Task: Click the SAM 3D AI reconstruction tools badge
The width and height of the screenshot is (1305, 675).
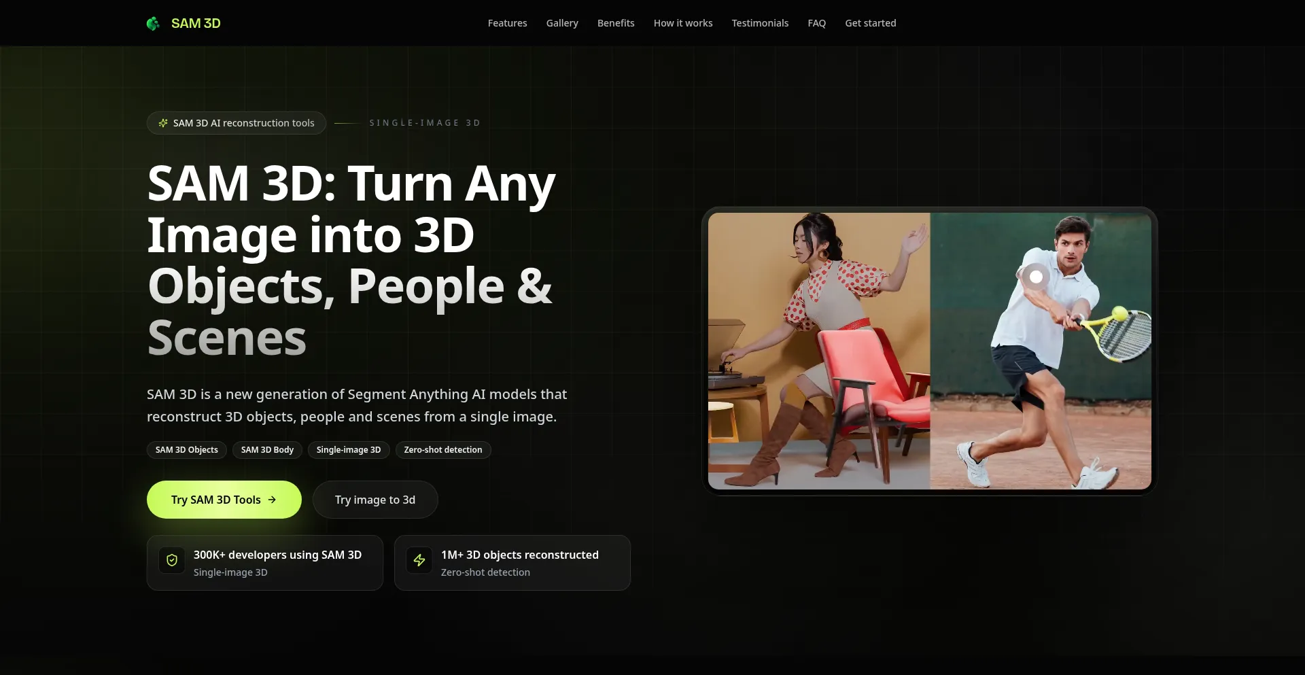Action: 237,123
